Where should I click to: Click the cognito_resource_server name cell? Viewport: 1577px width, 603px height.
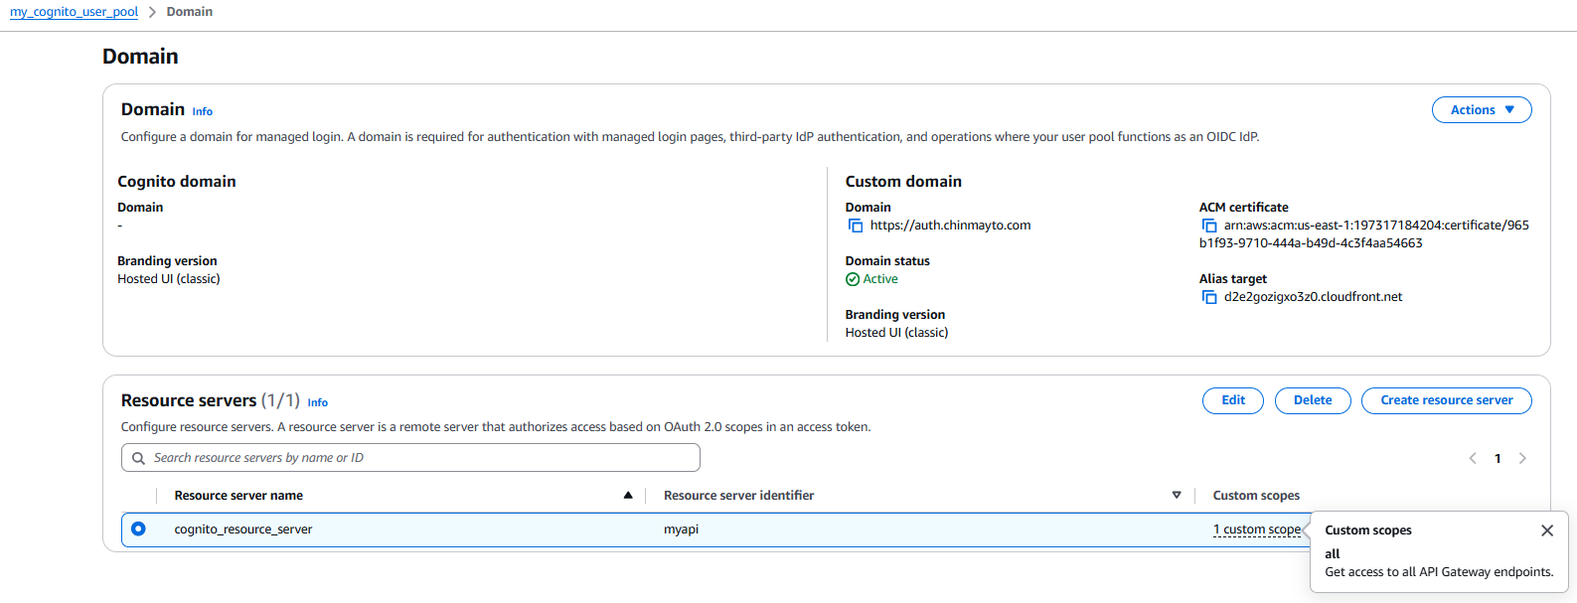pos(243,529)
